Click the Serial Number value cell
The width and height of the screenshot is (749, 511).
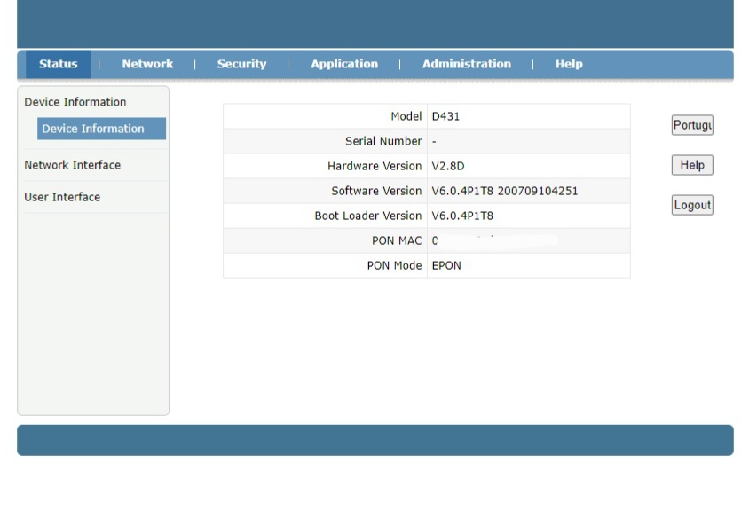[435, 141]
